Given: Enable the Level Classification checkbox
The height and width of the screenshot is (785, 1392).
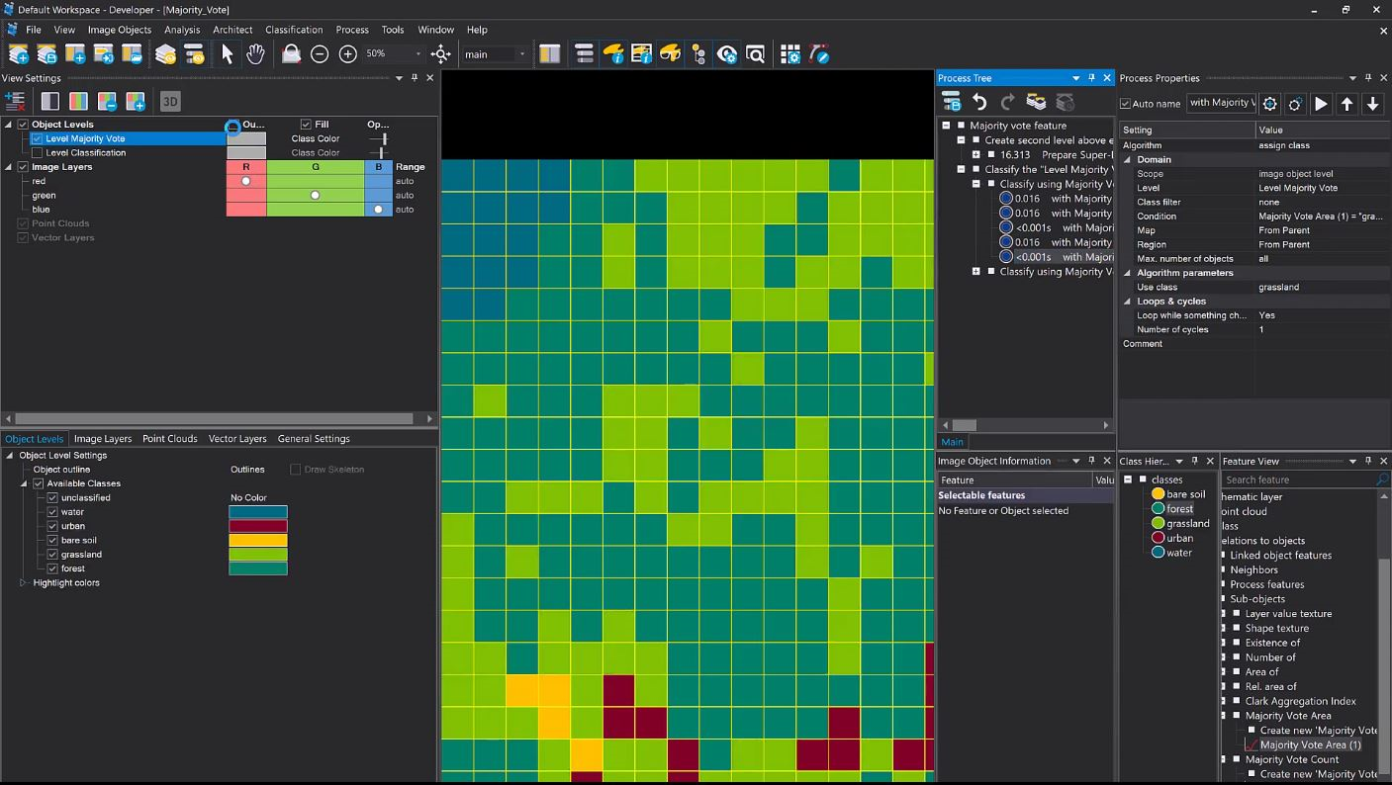Looking at the screenshot, I should pyautogui.click(x=38, y=153).
